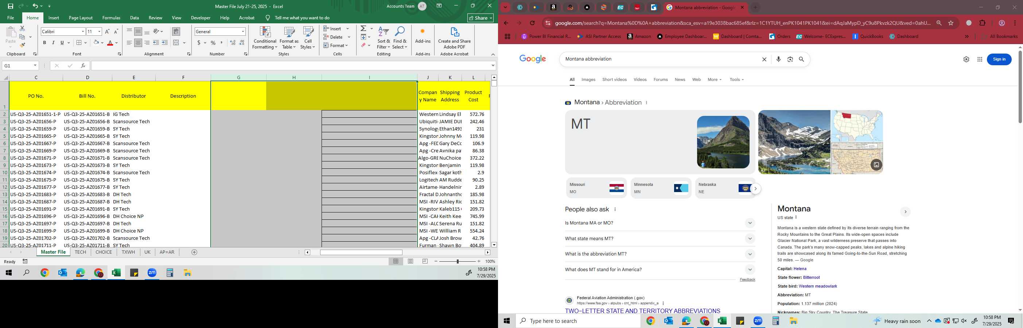Open the File menu in Excel
The image size is (1023, 328).
pos(11,18)
